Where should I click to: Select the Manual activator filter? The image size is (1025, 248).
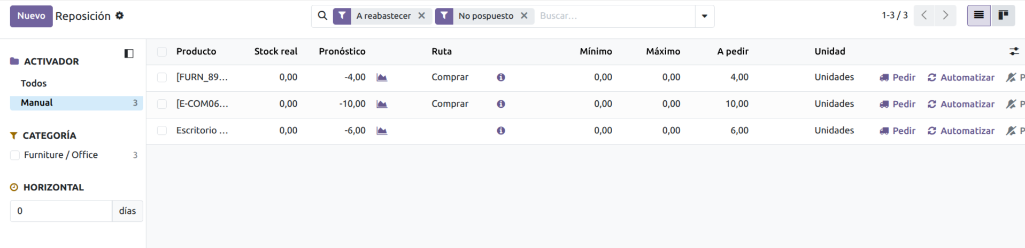(37, 103)
